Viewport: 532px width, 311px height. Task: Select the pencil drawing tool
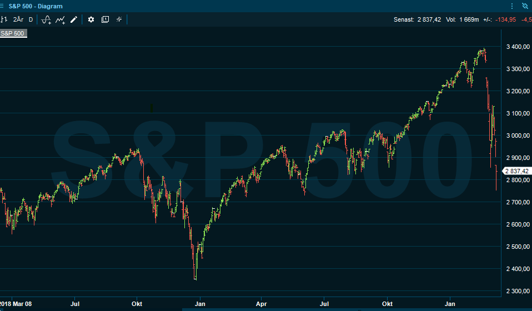[74, 19]
